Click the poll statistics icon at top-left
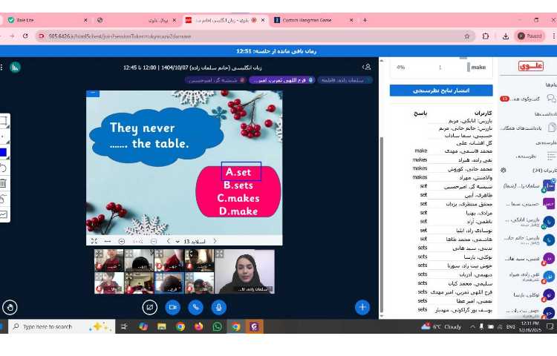 [15, 67]
